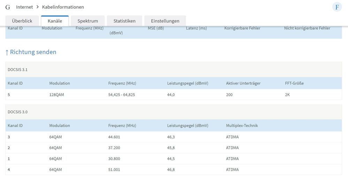Select the row with frequency 44.601
This screenshot has height=181, width=348.
click(114, 137)
